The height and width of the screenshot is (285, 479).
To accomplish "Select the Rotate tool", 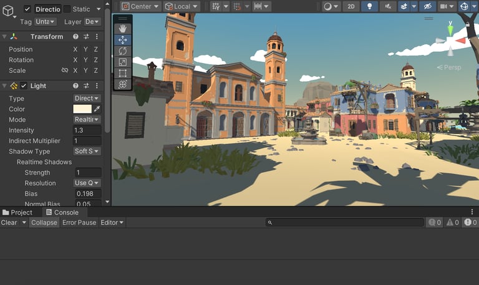I will tap(123, 51).
